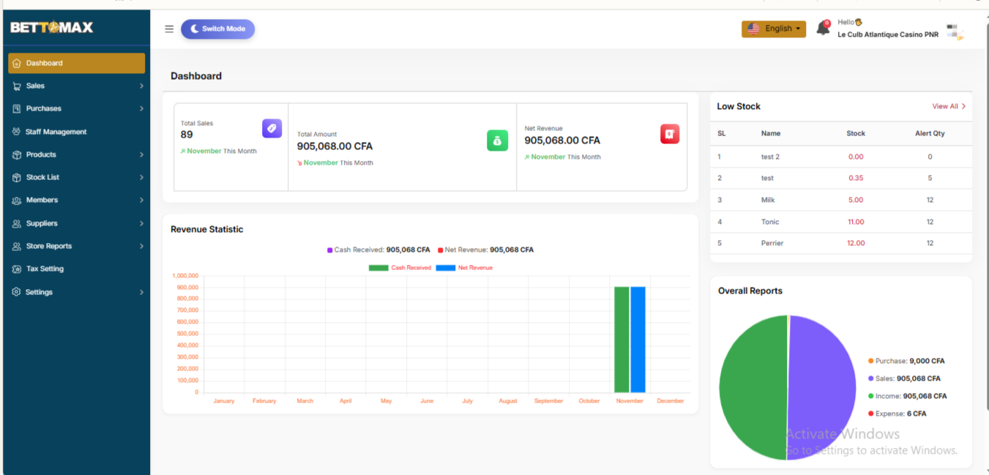Expand the Store Reports submenu chevron
The width and height of the screenshot is (989, 475).
(141, 247)
